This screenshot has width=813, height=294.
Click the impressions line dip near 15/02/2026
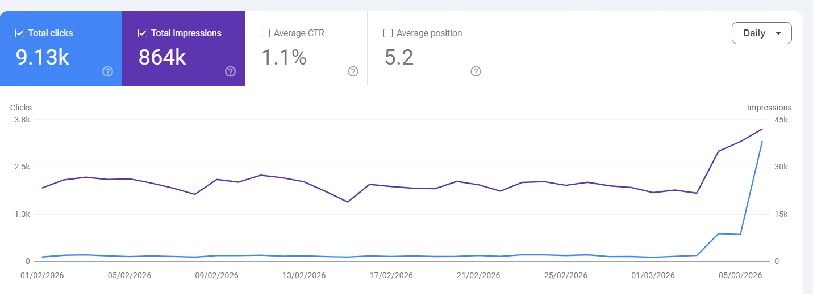point(348,202)
